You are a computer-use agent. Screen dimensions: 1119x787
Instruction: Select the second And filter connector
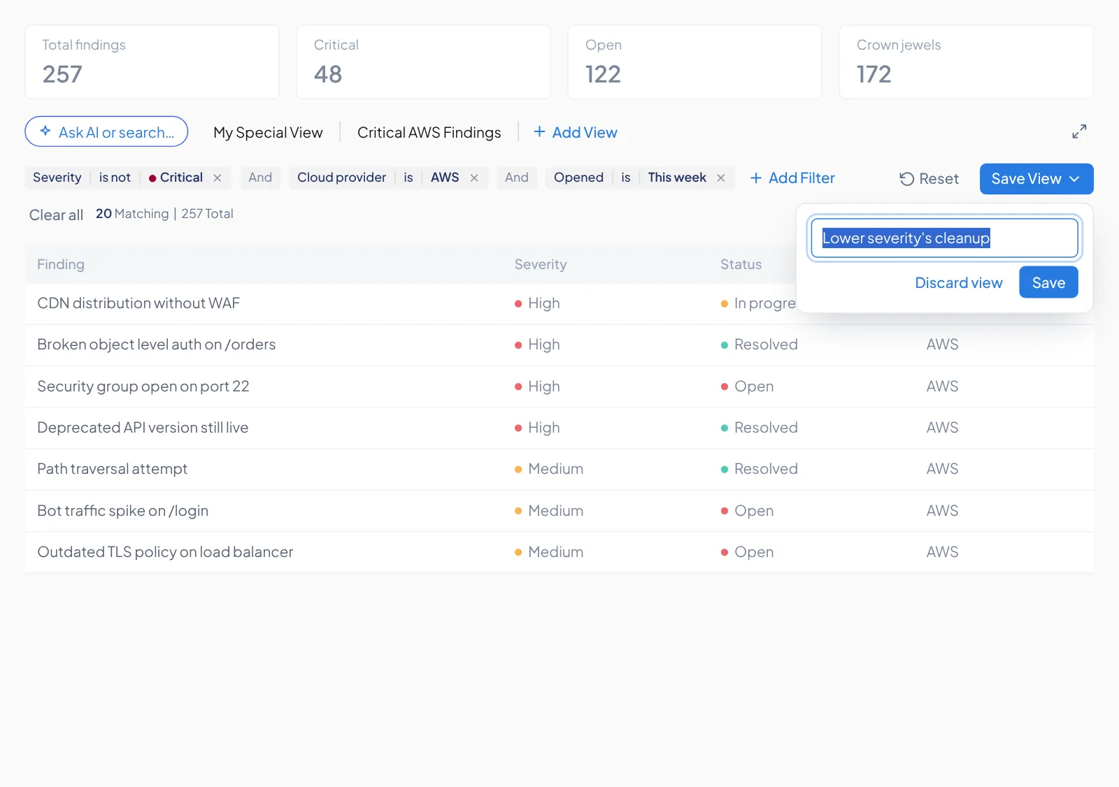(x=517, y=178)
